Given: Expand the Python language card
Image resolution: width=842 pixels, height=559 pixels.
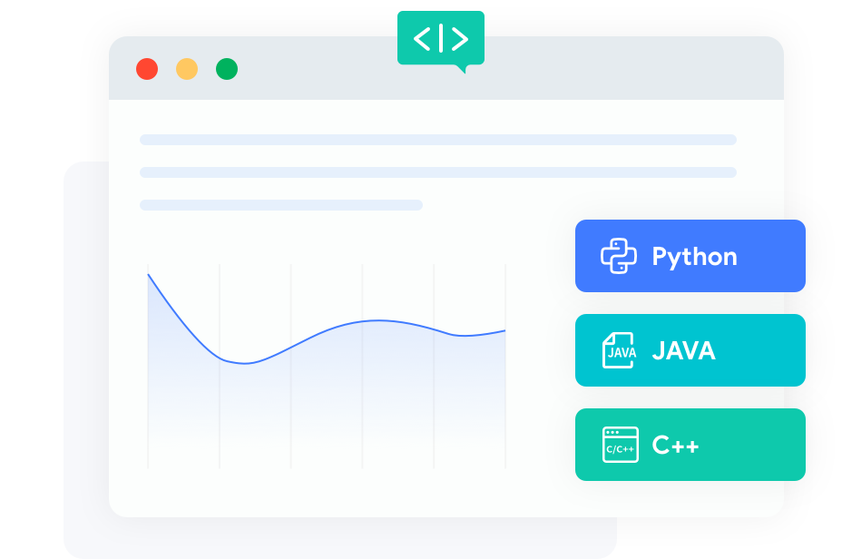Looking at the screenshot, I should (x=690, y=256).
